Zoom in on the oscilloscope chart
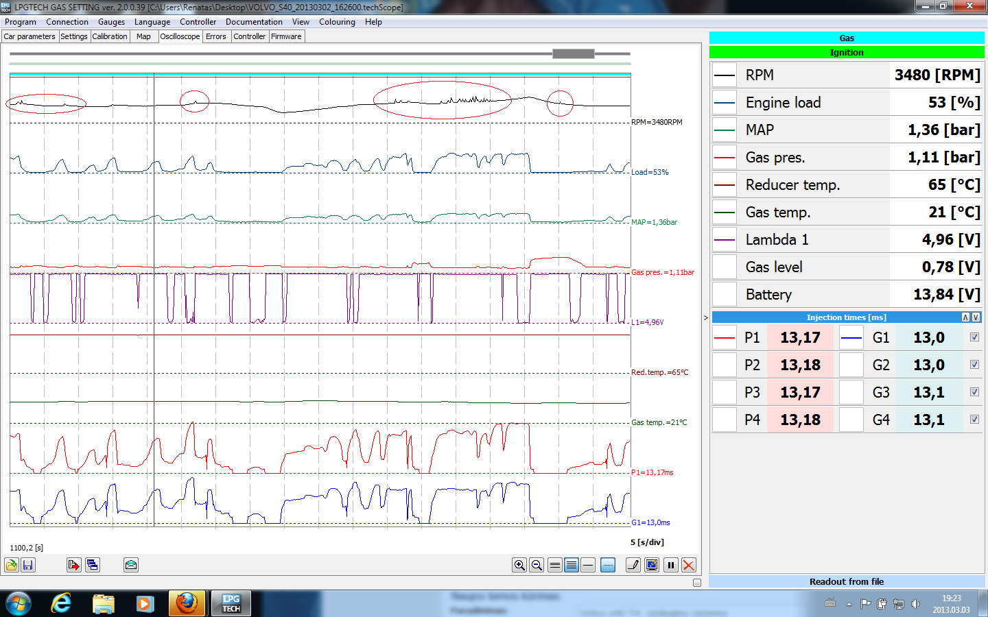 click(x=519, y=565)
